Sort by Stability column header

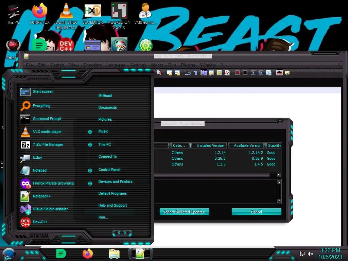click(x=274, y=145)
